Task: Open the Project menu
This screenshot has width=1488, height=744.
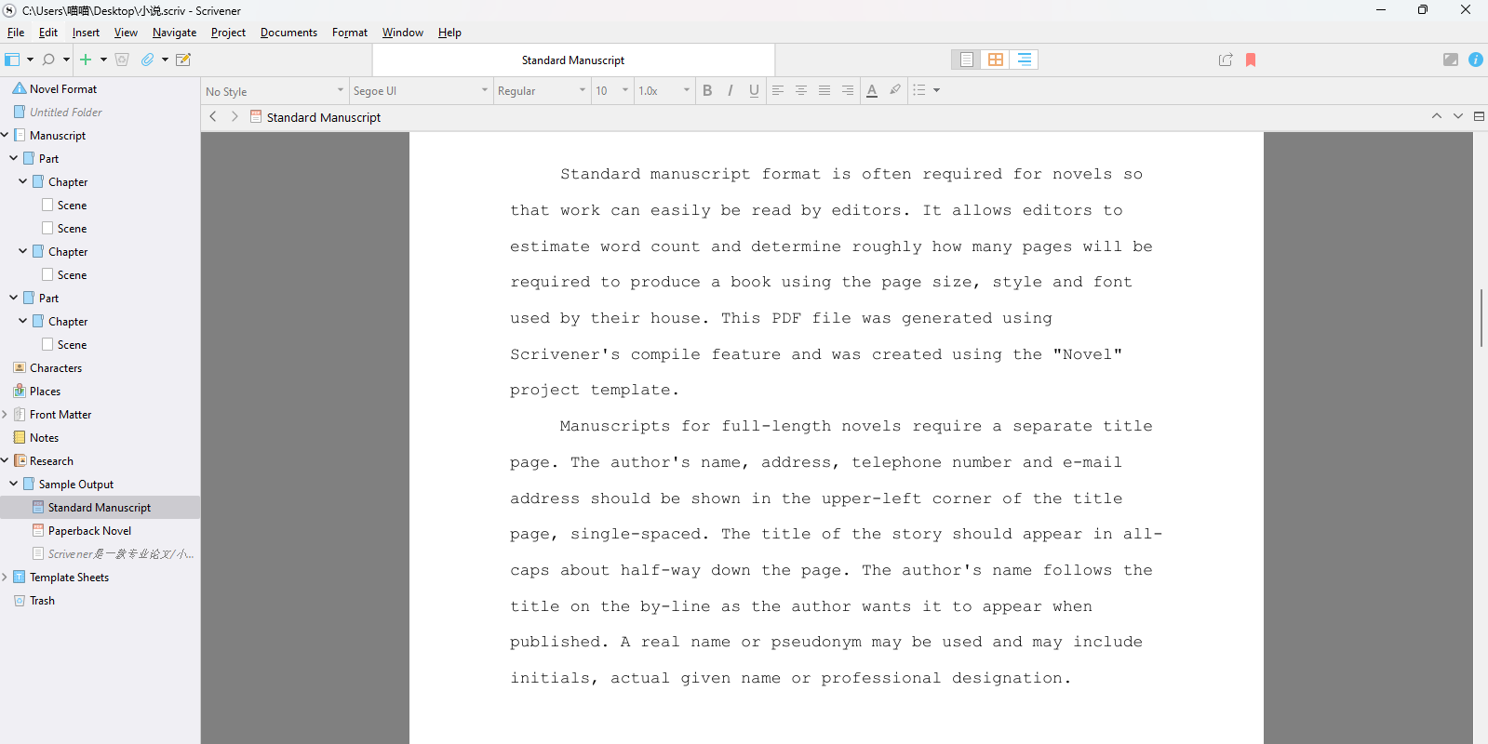Action: (x=228, y=33)
